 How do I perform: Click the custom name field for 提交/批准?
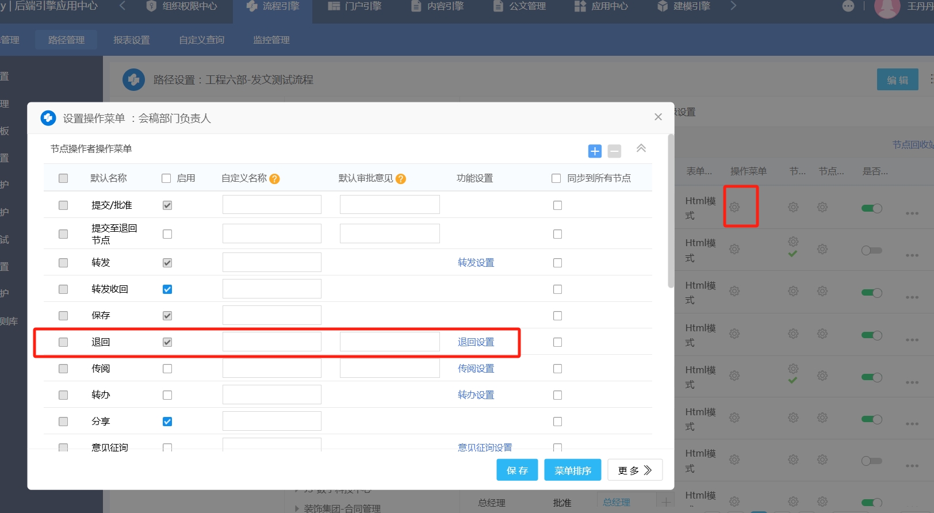271,205
